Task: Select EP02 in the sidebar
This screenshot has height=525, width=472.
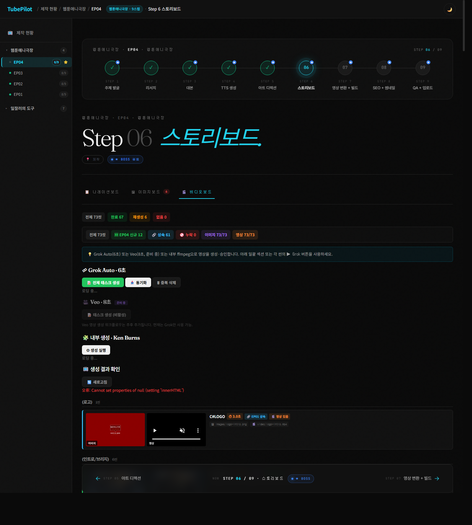Action: (x=37, y=84)
